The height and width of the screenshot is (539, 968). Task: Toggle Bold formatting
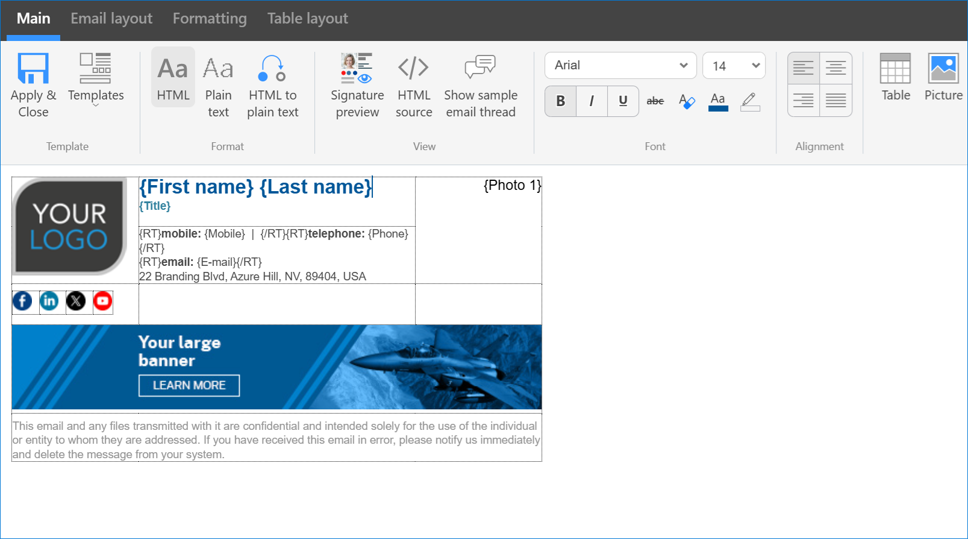tap(560, 101)
